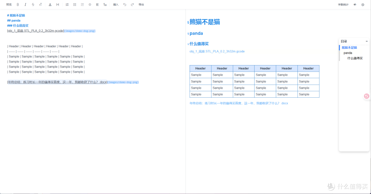Image resolution: width=371 pixels, height=194 pixels.
Task: Insert an ordered numbered list
Action: [x=67, y=4]
